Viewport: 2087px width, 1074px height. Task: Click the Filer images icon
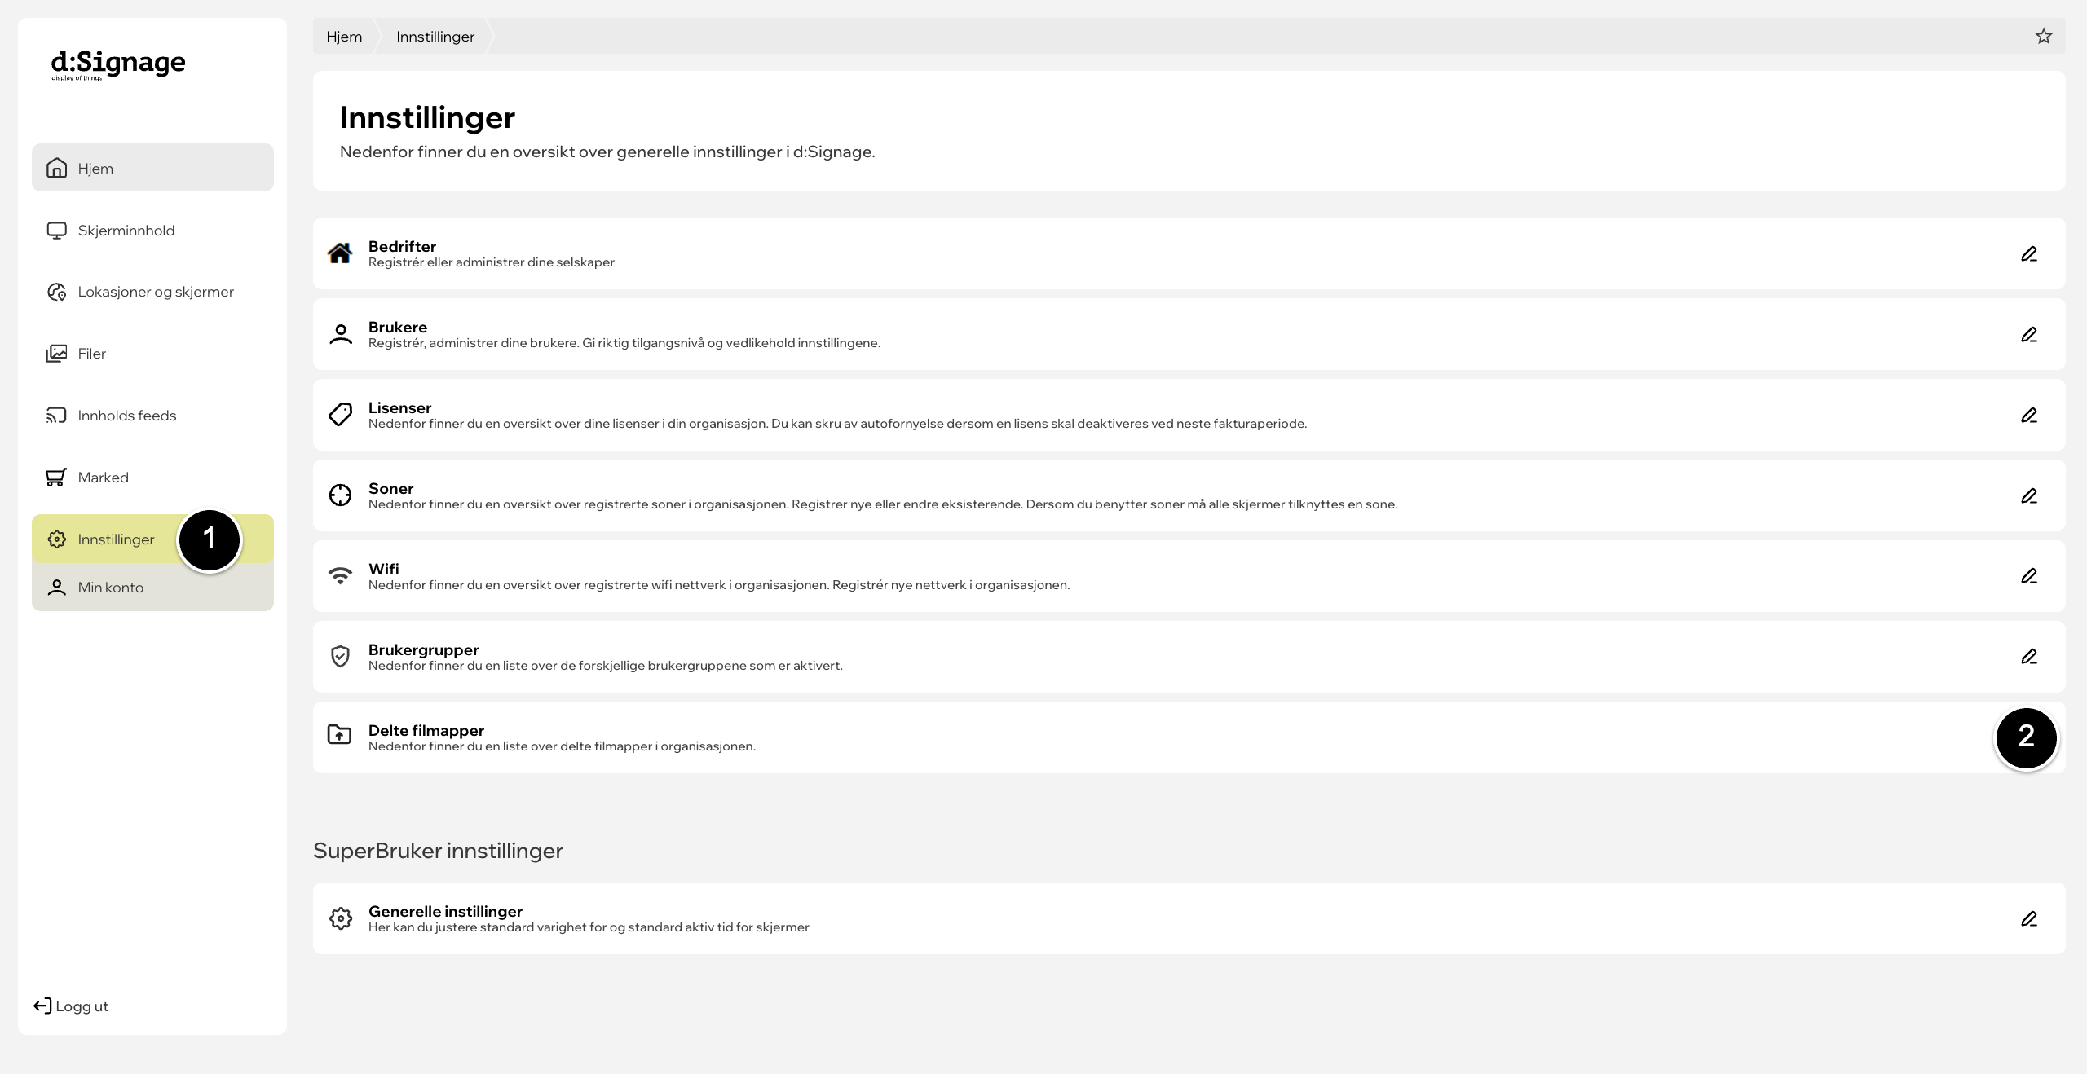56,354
